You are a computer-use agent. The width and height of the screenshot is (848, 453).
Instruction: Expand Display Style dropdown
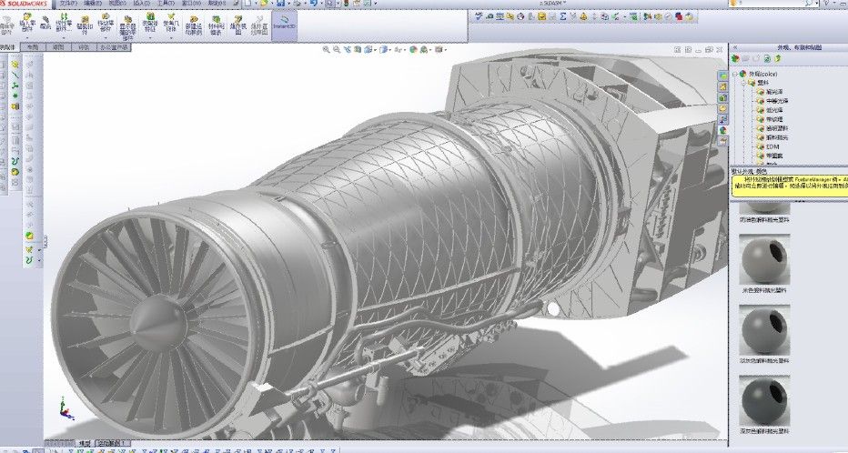click(390, 50)
